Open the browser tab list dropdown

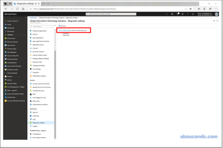48,3
